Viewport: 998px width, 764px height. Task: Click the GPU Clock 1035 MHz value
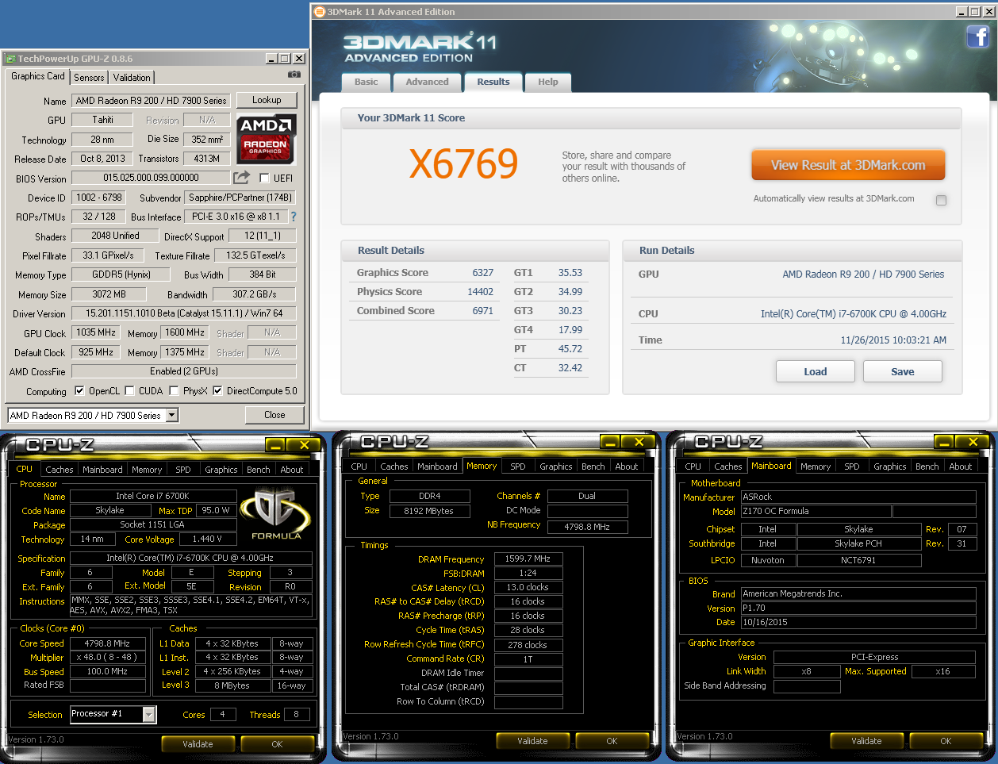pyautogui.click(x=97, y=332)
